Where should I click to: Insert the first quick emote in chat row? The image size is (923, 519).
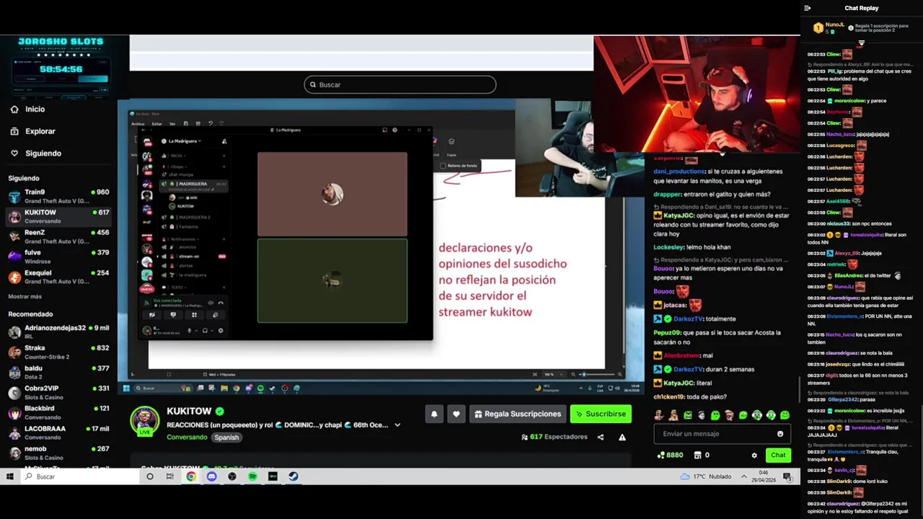(659, 415)
